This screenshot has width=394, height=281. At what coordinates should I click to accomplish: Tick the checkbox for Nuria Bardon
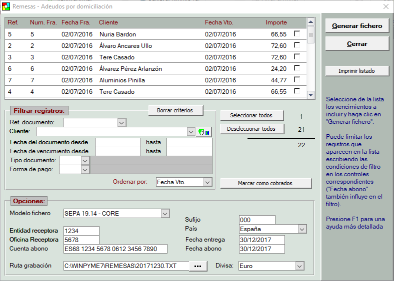coord(297,34)
